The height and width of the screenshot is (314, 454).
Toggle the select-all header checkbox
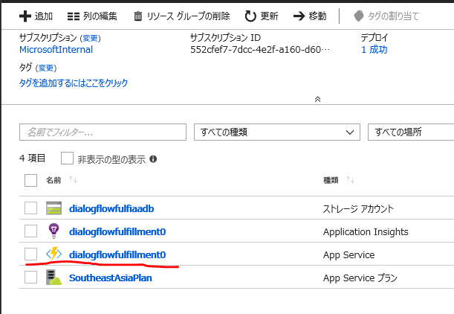pos(30,180)
